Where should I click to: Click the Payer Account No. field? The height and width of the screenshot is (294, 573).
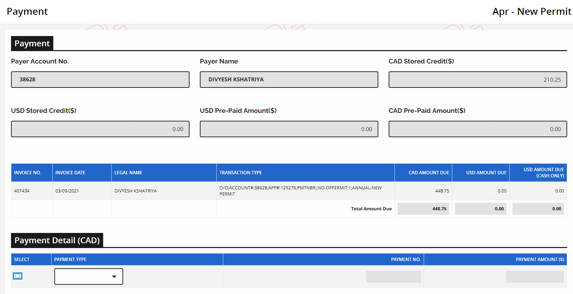[100, 80]
